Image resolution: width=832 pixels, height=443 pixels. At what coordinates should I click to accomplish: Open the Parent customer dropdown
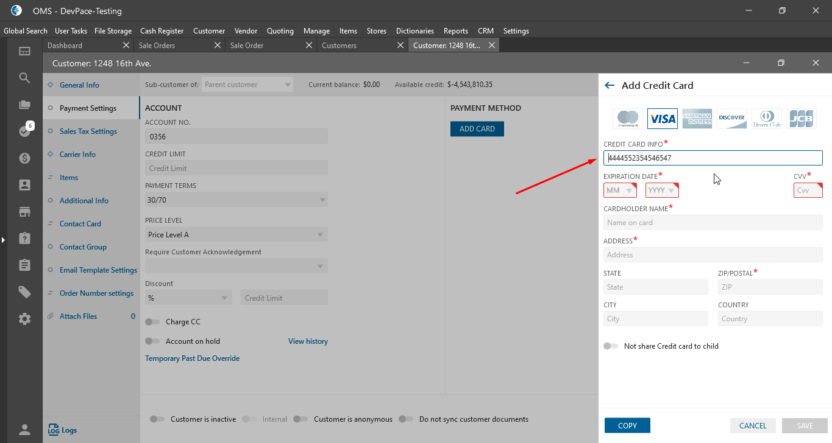(x=247, y=85)
